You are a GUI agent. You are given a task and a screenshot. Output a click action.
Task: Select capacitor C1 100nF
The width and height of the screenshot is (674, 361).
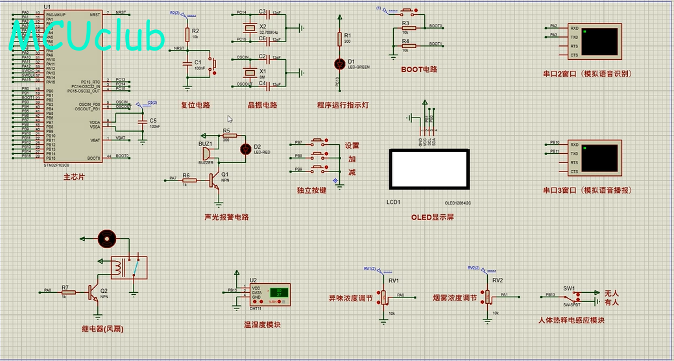pyautogui.click(x=187, y=63)
